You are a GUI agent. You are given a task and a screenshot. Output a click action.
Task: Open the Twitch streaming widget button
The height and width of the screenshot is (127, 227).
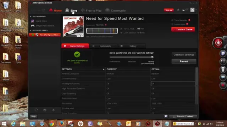(x=223, y=53)
